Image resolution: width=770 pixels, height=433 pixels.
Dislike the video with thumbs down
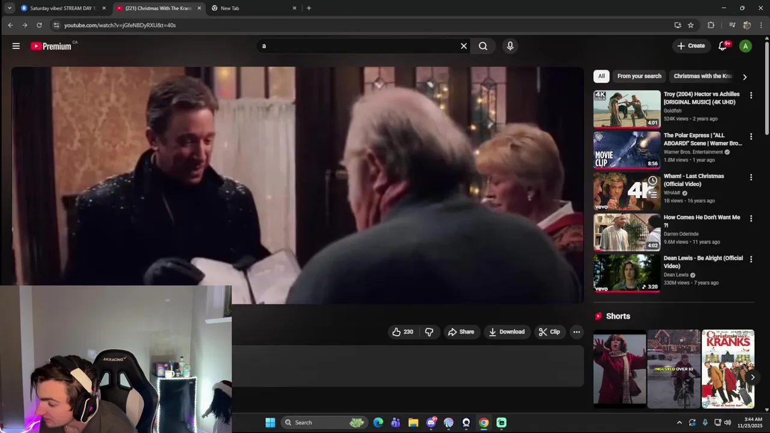429,332
